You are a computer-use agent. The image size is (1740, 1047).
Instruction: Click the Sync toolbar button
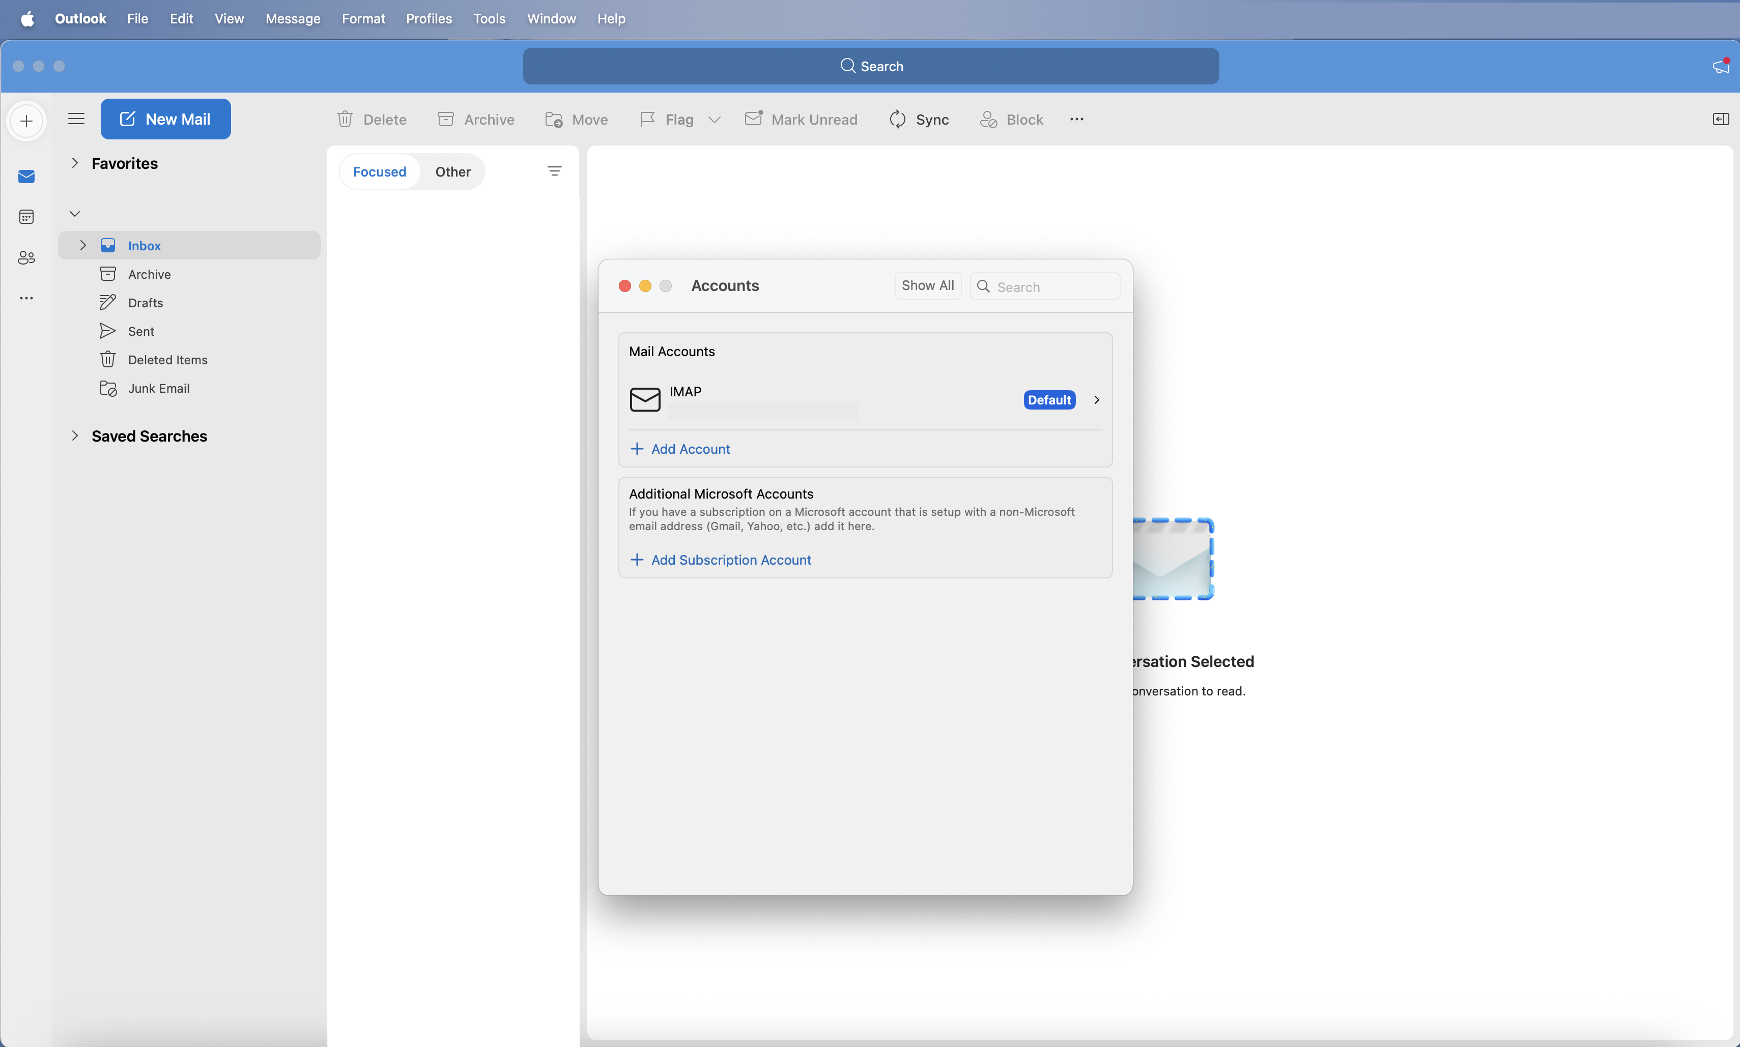pyautogui.click(x=919, y=119)
